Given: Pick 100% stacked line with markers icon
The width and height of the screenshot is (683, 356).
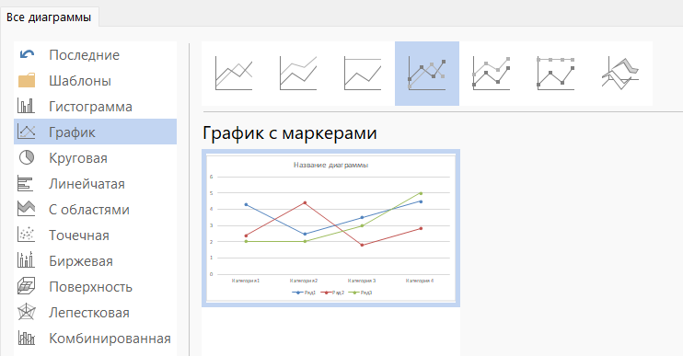Looking at the screenshot, I should tap(556, 74).
